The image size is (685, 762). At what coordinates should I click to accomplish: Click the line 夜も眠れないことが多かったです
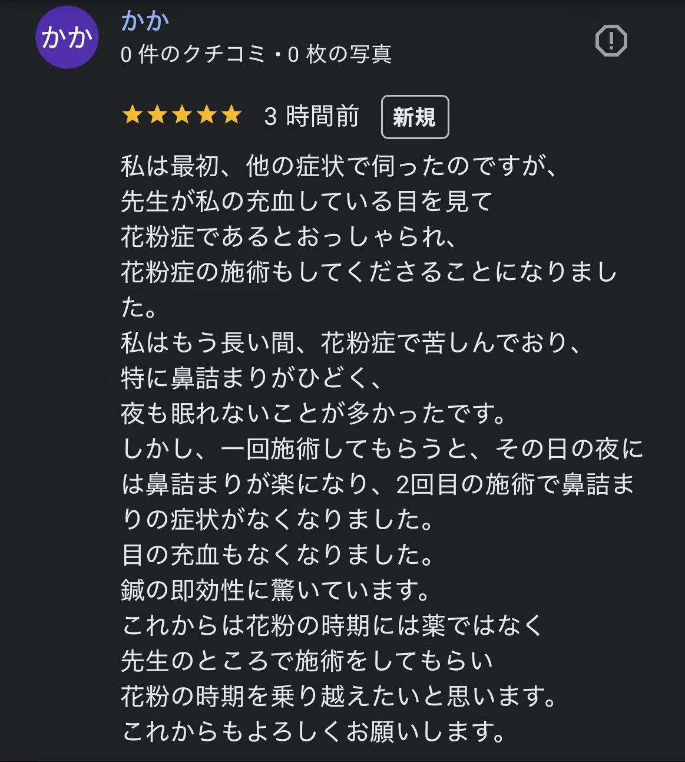(x=313, y=413)
